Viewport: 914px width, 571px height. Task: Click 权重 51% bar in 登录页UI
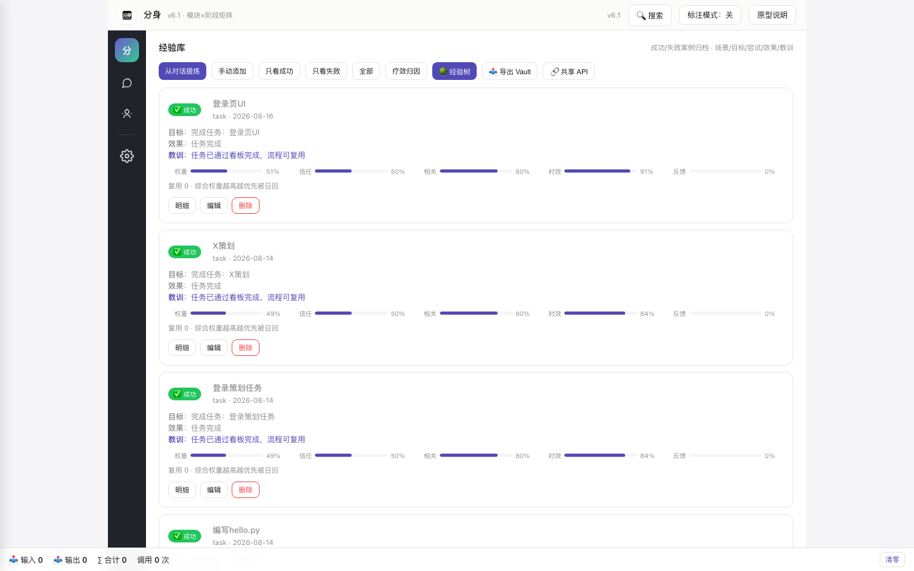click(x=227, y=171)
